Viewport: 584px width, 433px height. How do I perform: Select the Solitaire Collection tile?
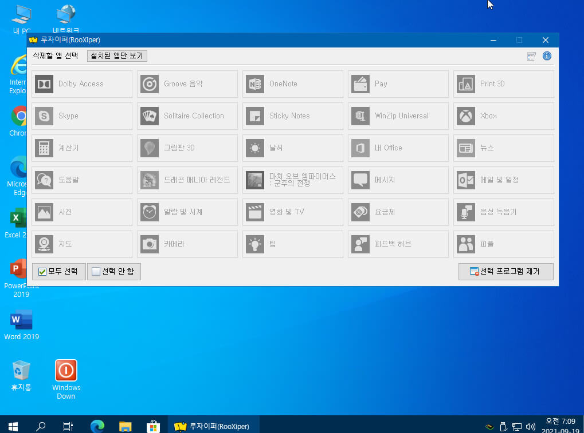coord(187,116)
